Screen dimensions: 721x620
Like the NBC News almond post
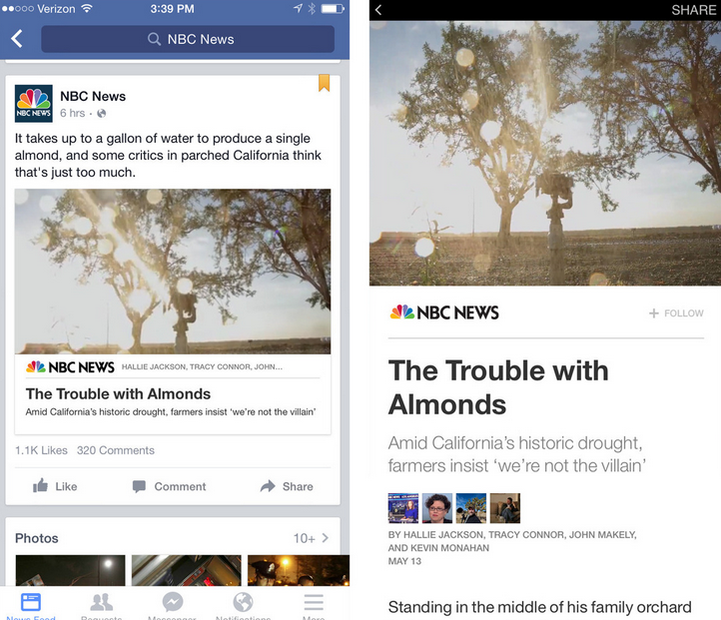55,486
